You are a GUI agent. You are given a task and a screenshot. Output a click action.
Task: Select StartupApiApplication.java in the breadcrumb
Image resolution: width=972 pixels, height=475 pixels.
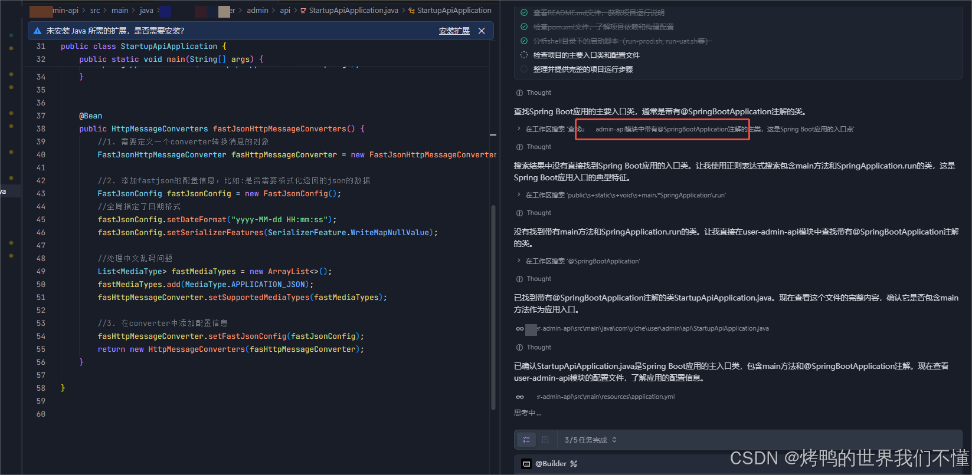(x=354, y=11)
